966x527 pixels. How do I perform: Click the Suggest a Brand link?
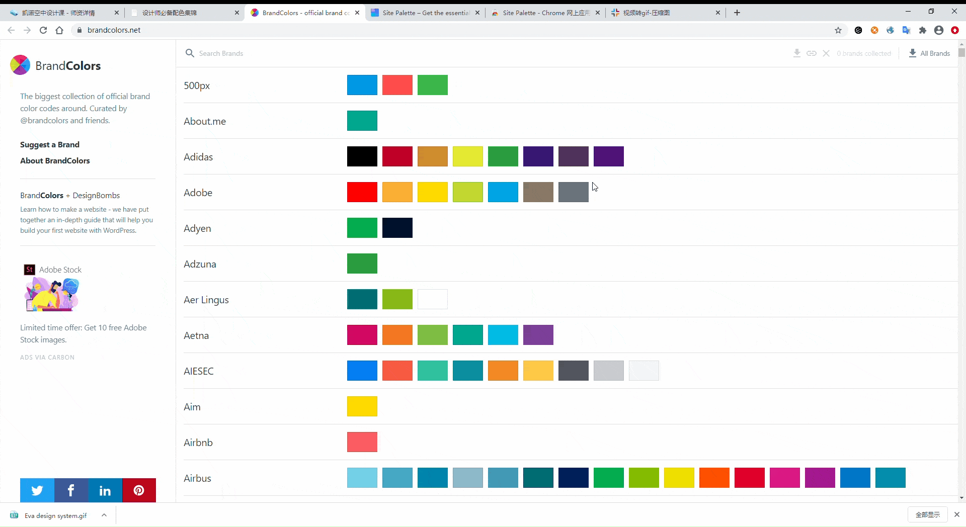click(50, 144)
